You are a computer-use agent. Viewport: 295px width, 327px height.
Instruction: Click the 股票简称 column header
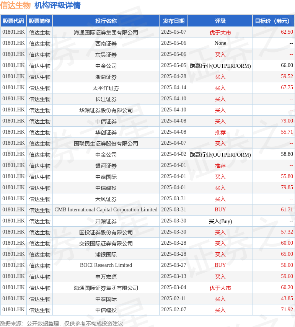coord(39,21)
